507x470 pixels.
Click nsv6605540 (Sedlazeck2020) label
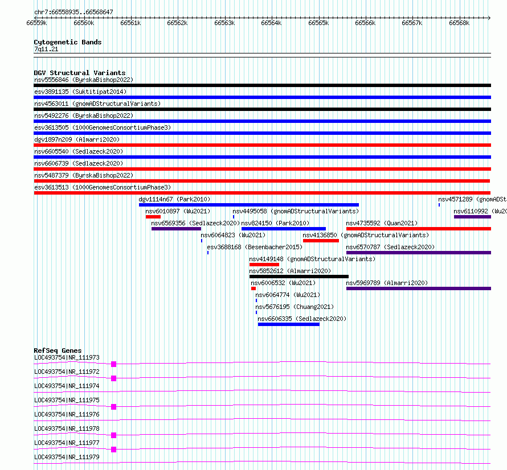[79, 151]
